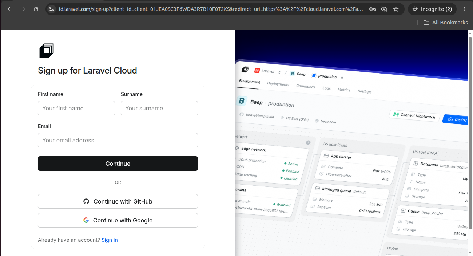Click the cube logo in preview header
This screenshot has height=256, width=473.
245,69
